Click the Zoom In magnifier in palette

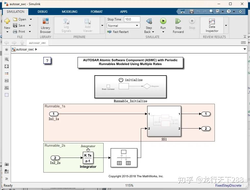7,59
